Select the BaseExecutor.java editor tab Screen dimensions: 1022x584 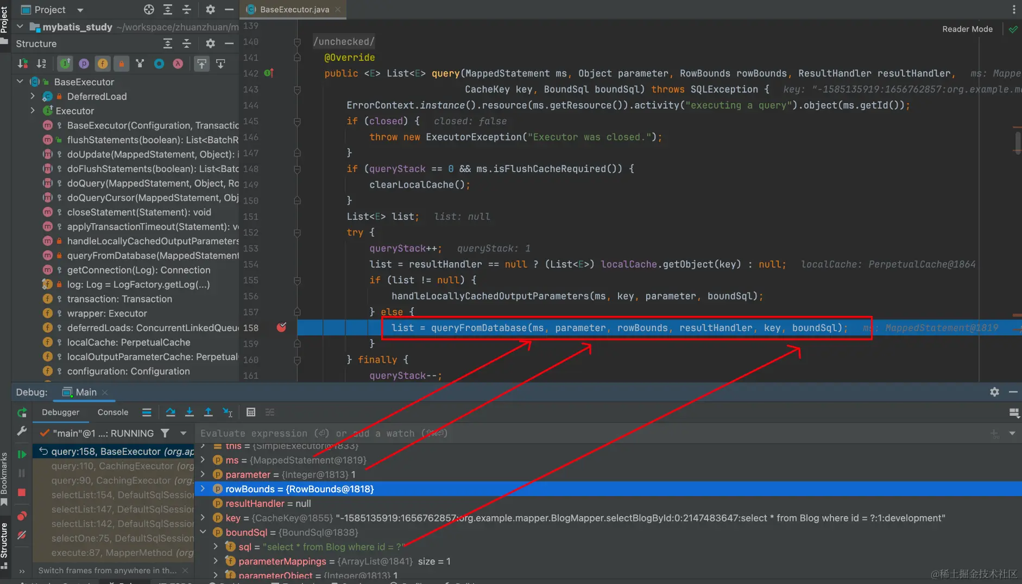[x=294, y=9]
